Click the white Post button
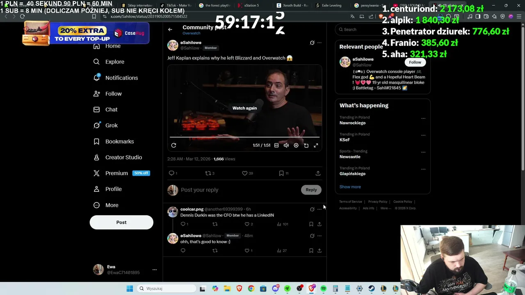The width and height of the screenshot is (525, 295). (x=121, y=222)
